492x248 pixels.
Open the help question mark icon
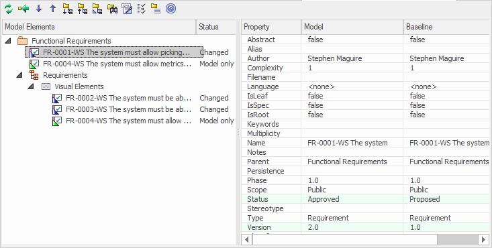(x=170, y=9)
